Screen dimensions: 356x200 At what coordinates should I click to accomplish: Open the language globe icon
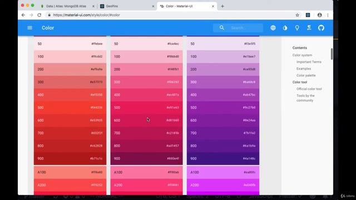point(273,28)
